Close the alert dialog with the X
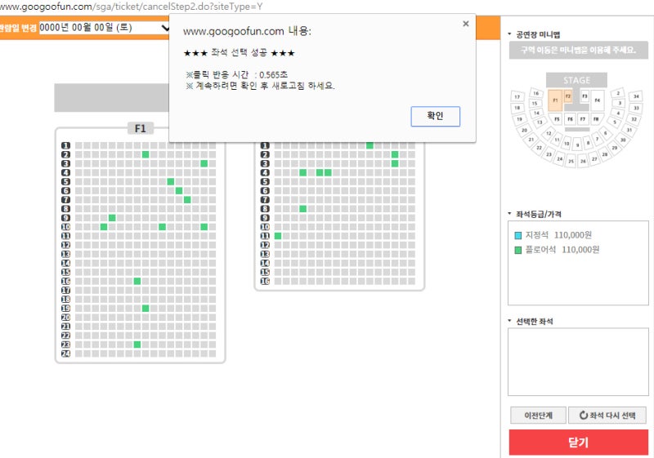Image resolution: width=654 pixels, height=458 pixels. point(466,24)
